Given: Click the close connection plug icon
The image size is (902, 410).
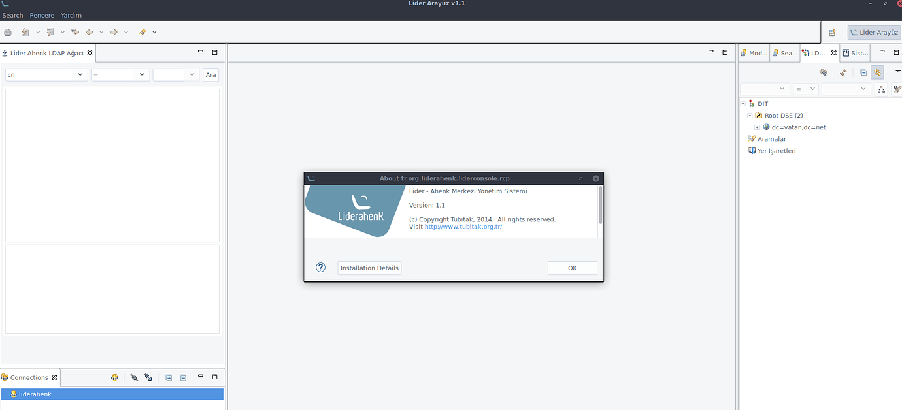Looking at the screenshot, I should tap(148, 377).
